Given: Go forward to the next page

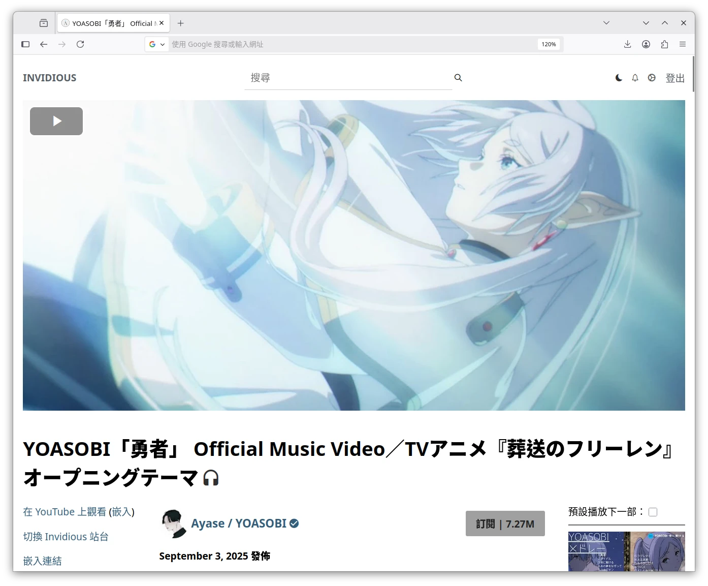Looking at the screenshot, I should [x=62, y=44].
